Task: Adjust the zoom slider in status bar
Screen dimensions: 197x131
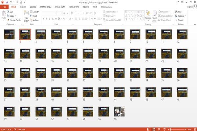Action: (177, 129)
